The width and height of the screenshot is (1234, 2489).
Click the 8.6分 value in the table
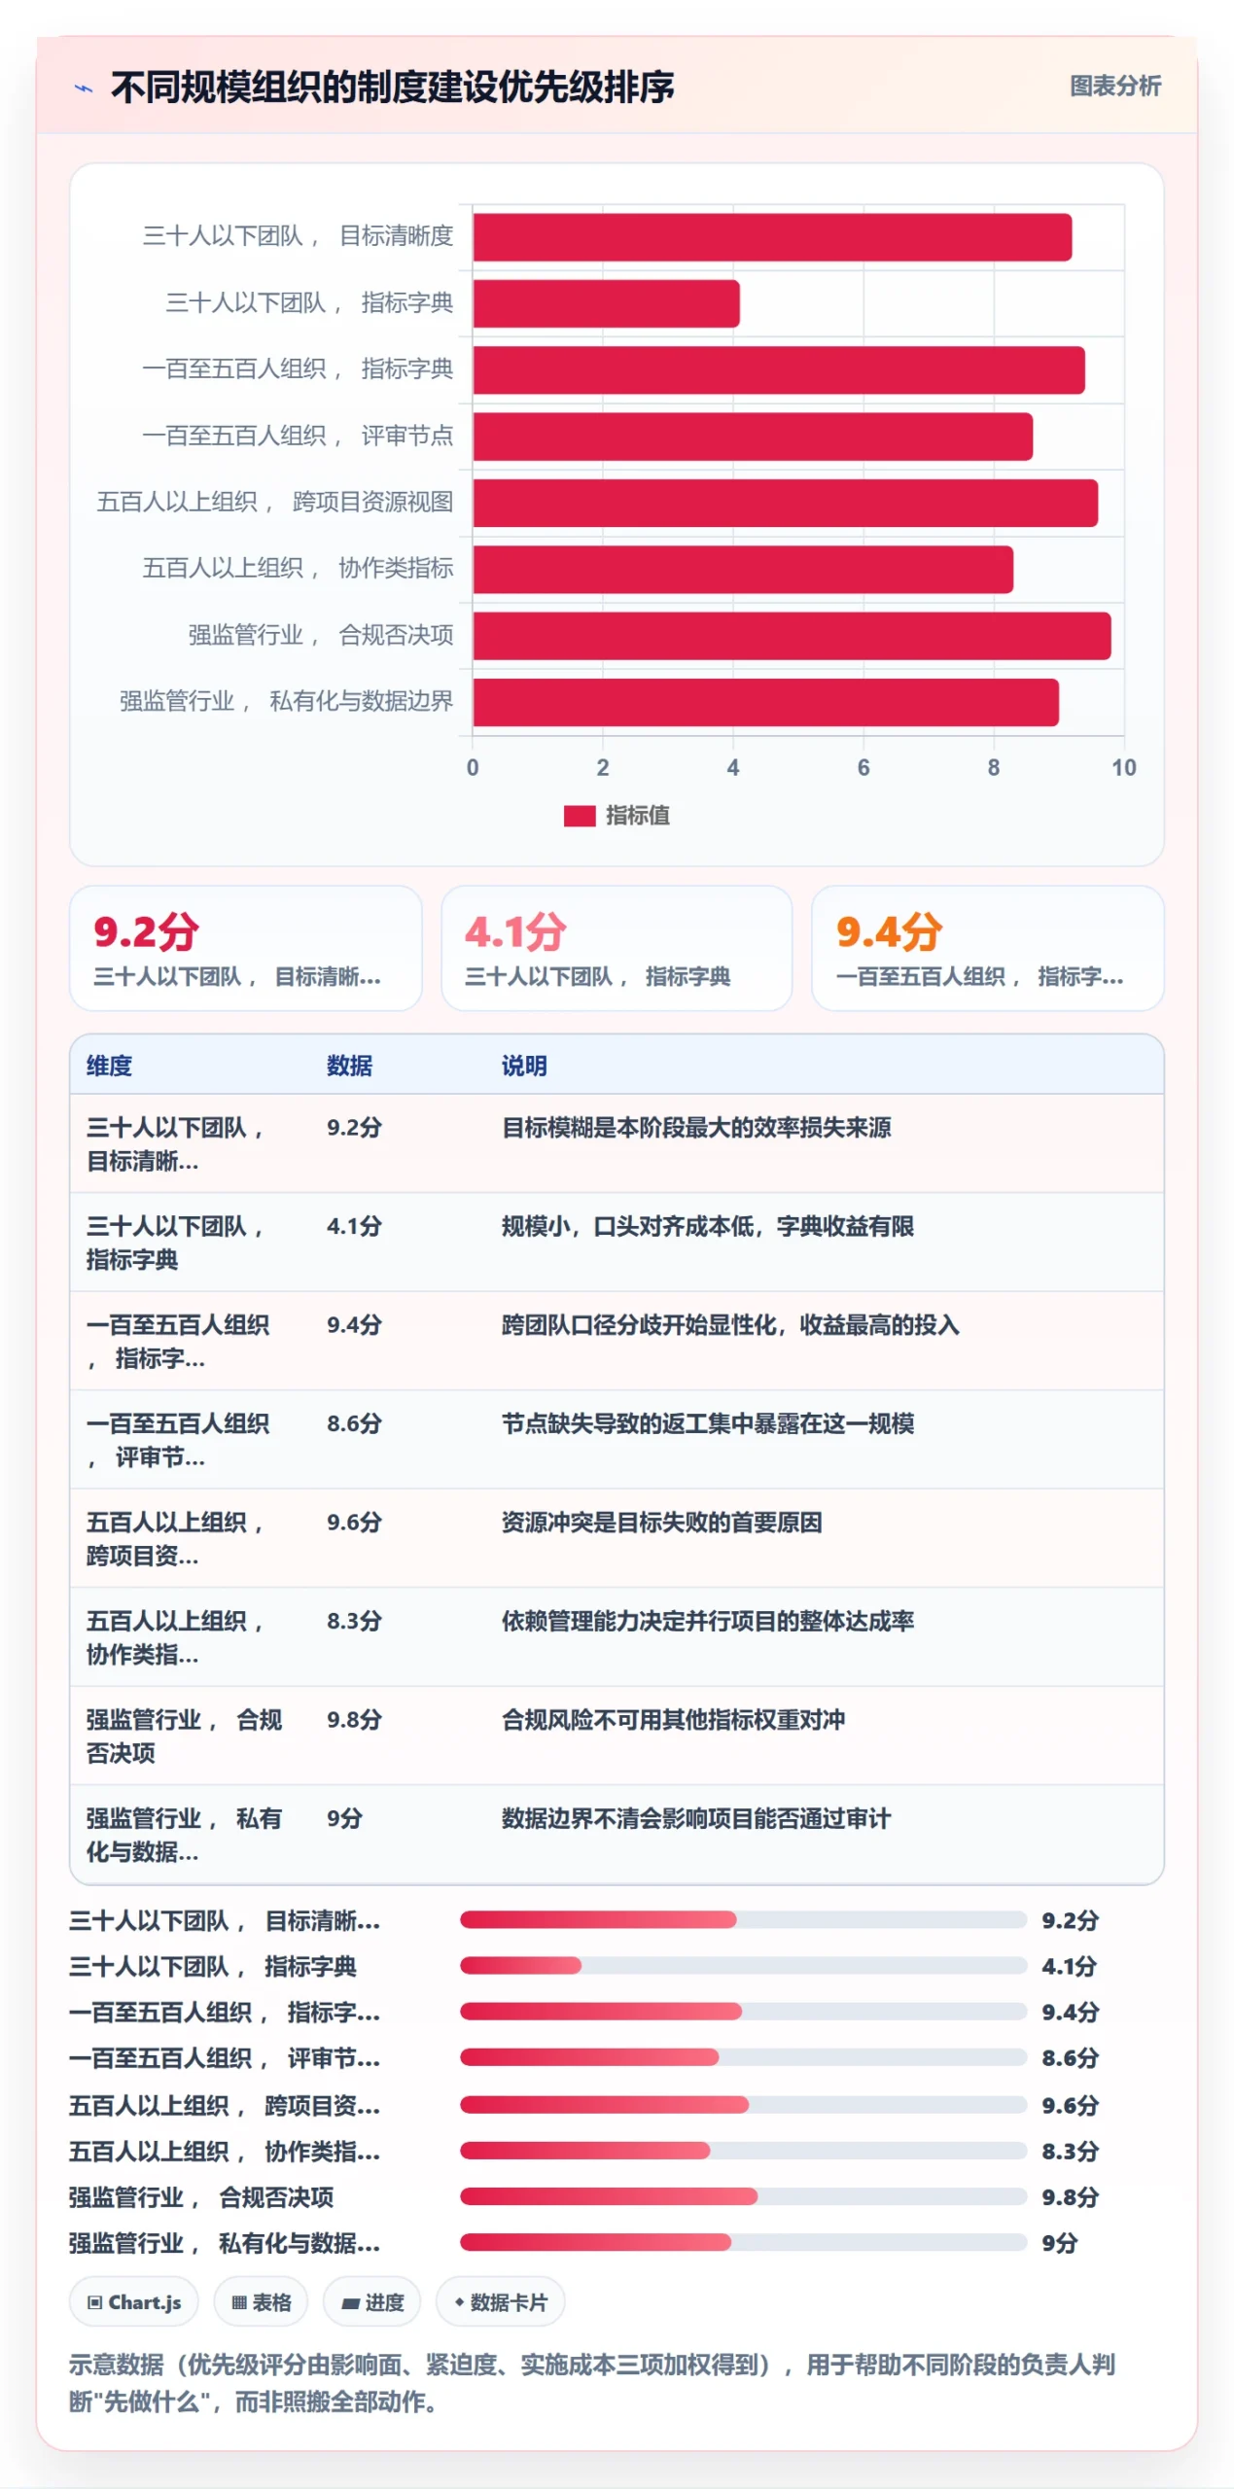pos(354,1422)
